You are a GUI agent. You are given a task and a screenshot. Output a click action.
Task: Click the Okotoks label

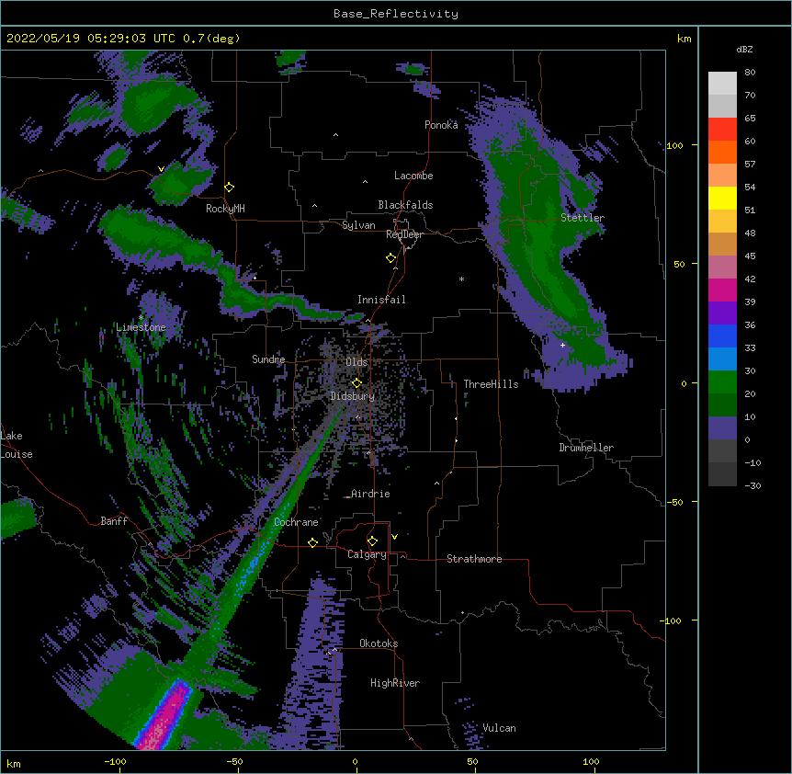pos(379,643)
